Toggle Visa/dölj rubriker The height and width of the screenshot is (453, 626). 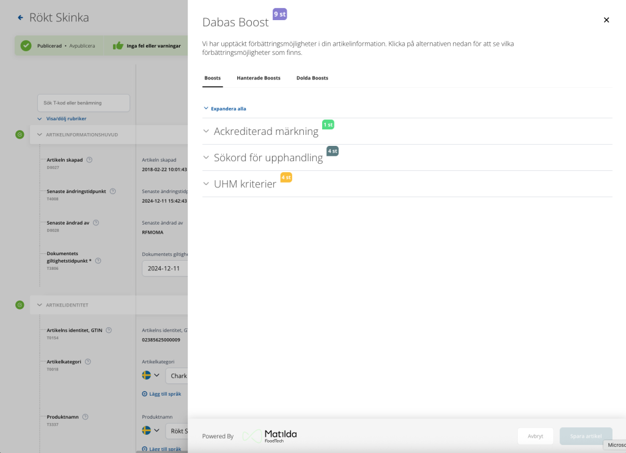click(x=62, y=118)
